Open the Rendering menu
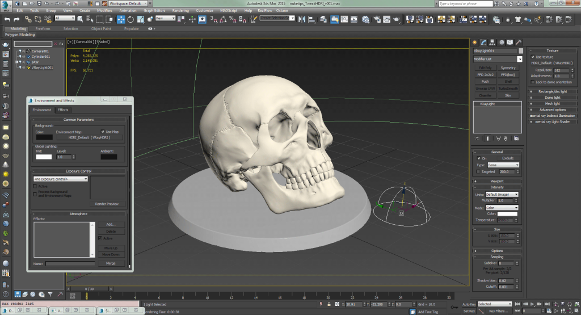The image size is (581, 315). point(180,10)
